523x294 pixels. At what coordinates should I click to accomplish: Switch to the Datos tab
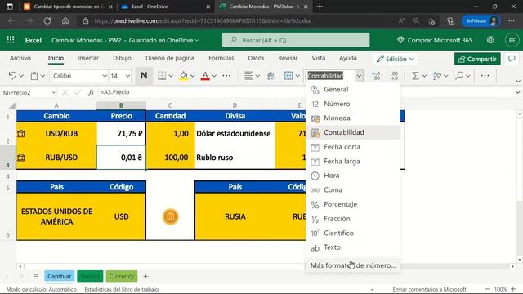[x=256, y=58]
